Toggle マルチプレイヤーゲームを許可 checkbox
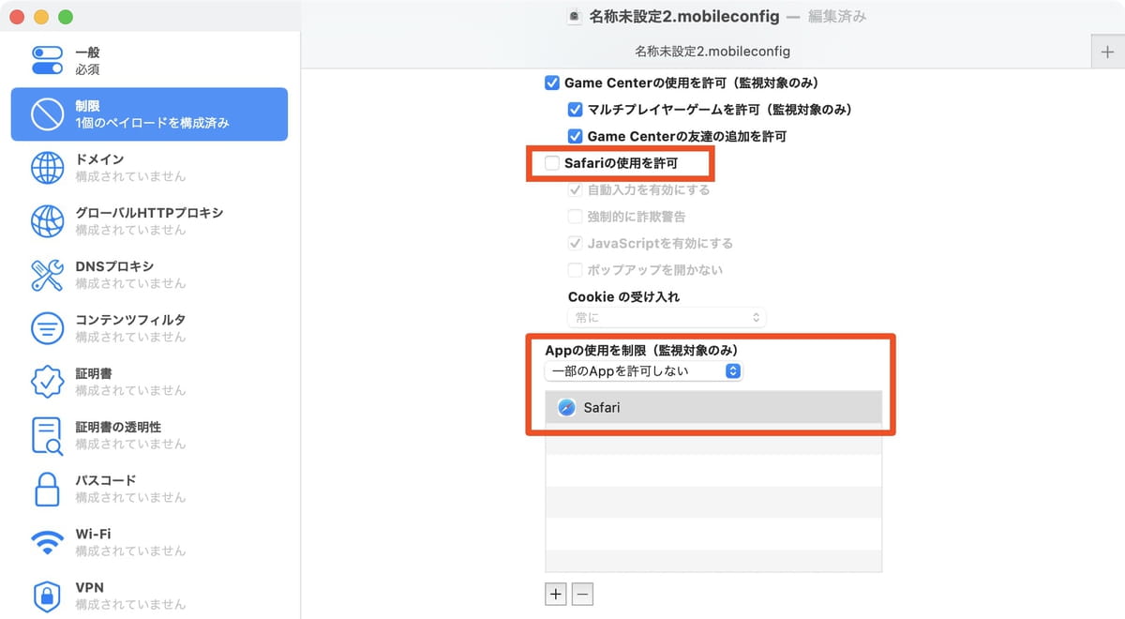The height and width of the screenshot is (619, 1125). [x=575, y=110]
